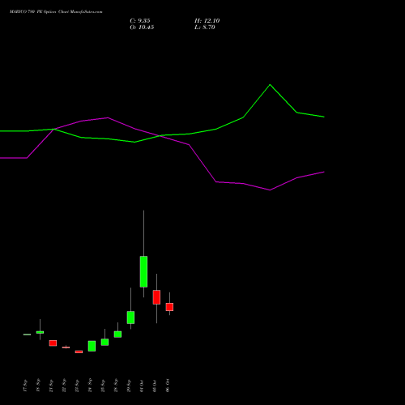Select the small red 23 Sep candlestick
Screen dimensions: 405x405
pyautogui.click(x=79, y=352)
